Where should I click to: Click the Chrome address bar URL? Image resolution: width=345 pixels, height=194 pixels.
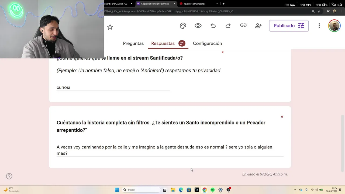coord(168,11)
